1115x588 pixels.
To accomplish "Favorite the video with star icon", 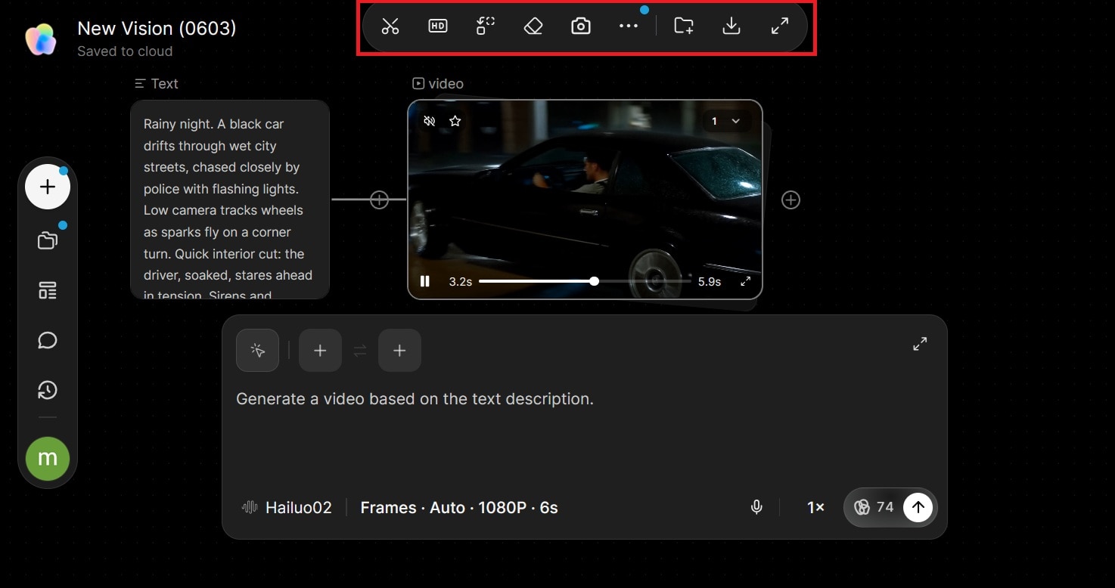I will (x=455, y=121).
